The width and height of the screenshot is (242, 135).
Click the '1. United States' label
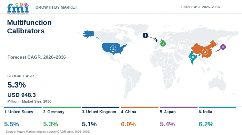(19, 112)
